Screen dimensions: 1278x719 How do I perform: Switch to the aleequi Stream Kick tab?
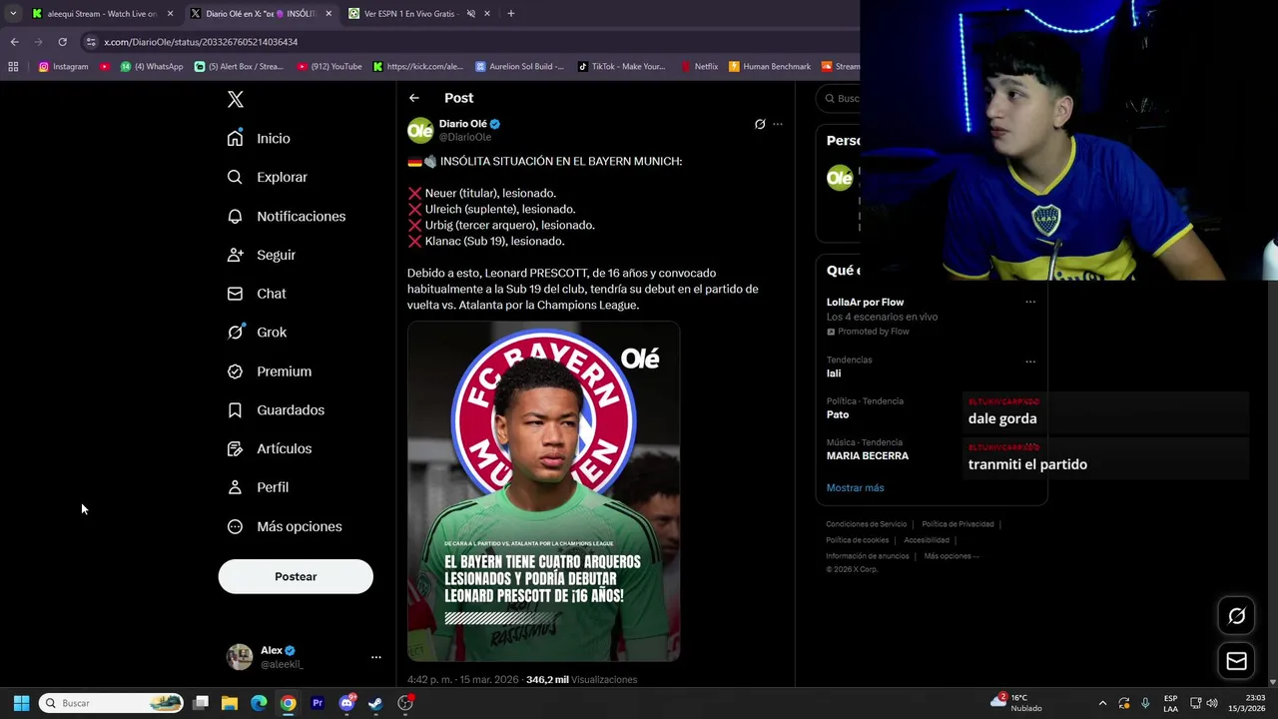coord(95,14)
